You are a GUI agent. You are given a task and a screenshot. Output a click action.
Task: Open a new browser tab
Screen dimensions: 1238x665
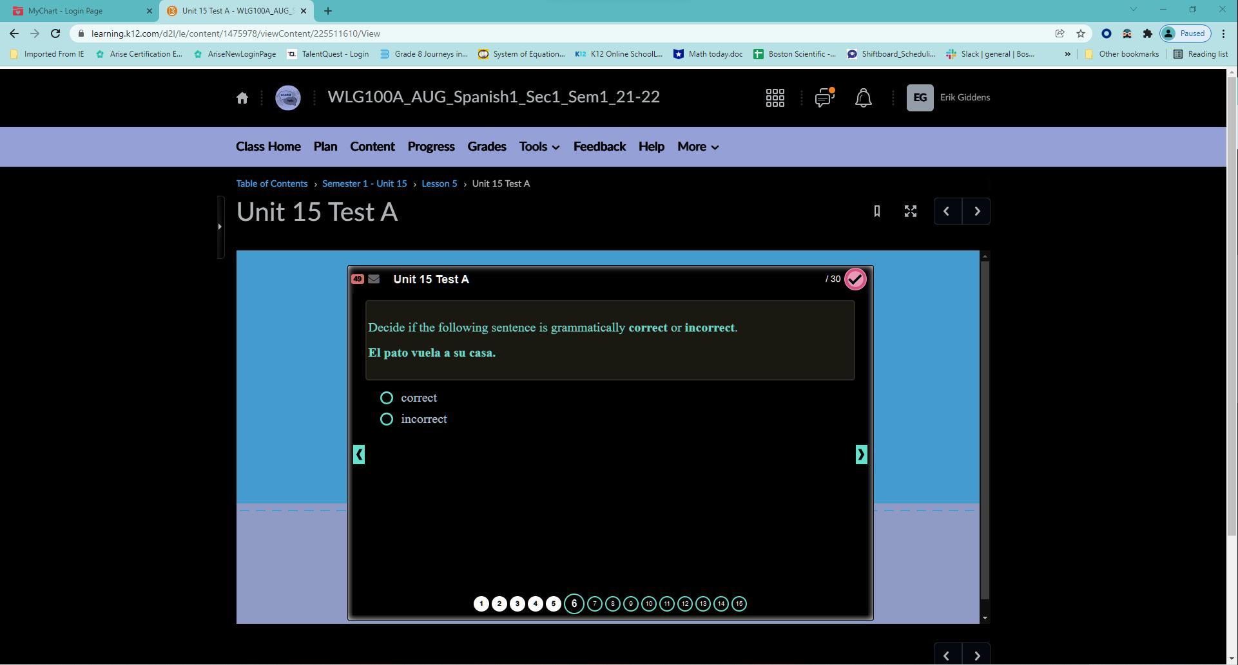click(327, 11)
